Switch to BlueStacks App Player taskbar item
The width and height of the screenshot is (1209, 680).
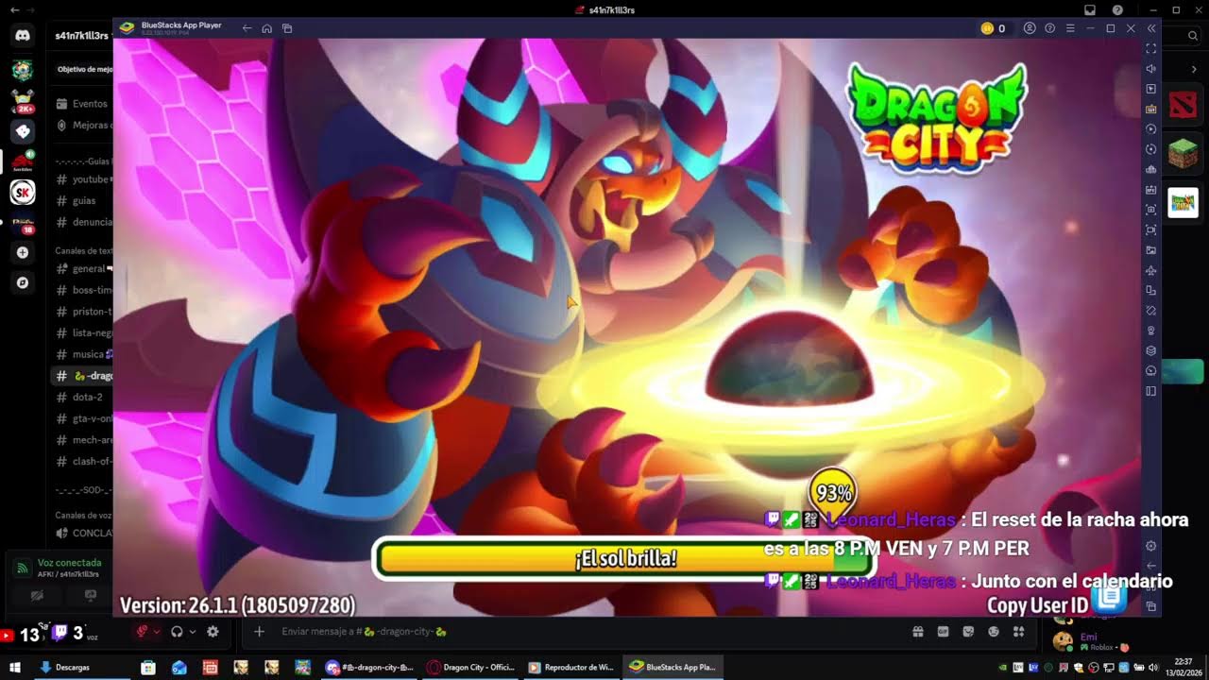click(x=673, y=667)
